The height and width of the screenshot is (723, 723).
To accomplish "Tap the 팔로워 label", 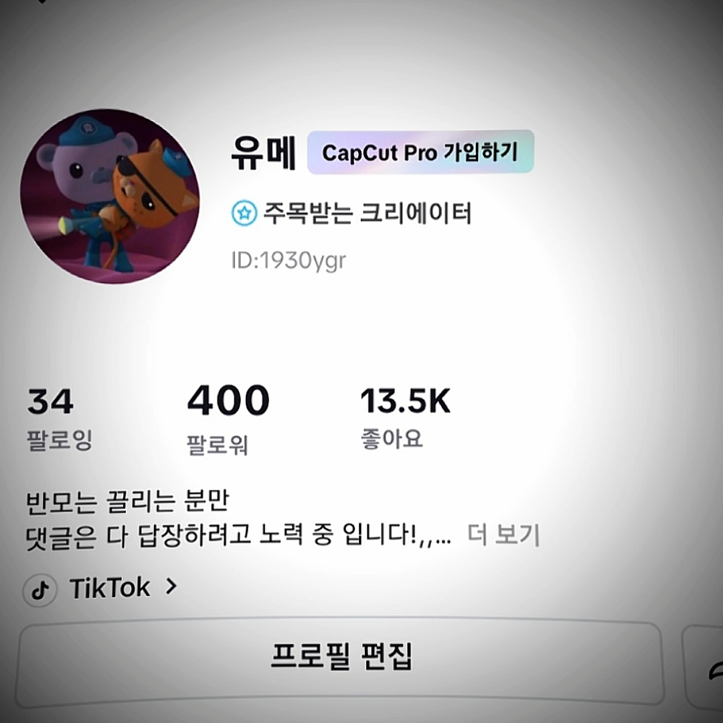I will tap(217, 445).
